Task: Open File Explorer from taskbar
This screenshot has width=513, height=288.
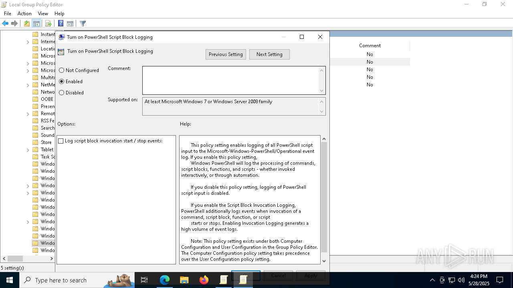Action: point(184,280)
